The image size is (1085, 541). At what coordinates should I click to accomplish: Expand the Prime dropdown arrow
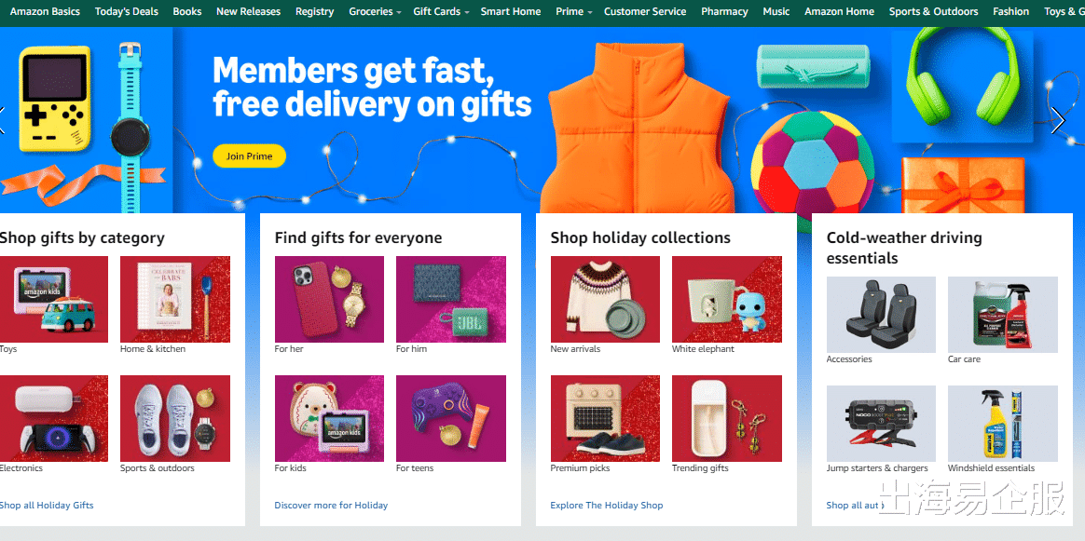(589, 12)
